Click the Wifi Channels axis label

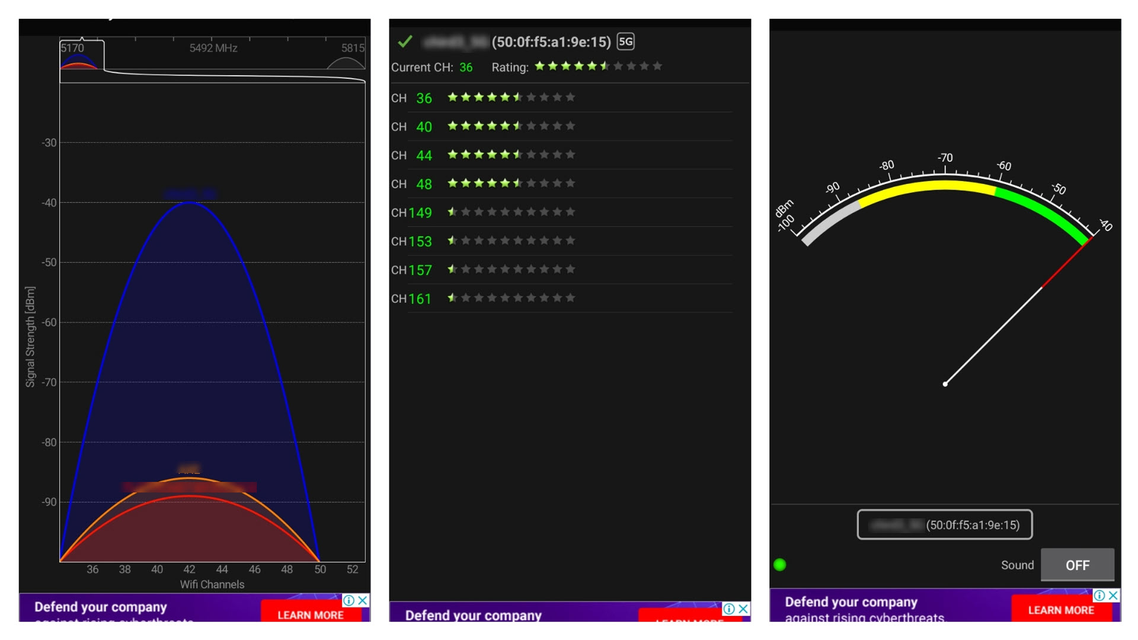click(x=212, y=584)
